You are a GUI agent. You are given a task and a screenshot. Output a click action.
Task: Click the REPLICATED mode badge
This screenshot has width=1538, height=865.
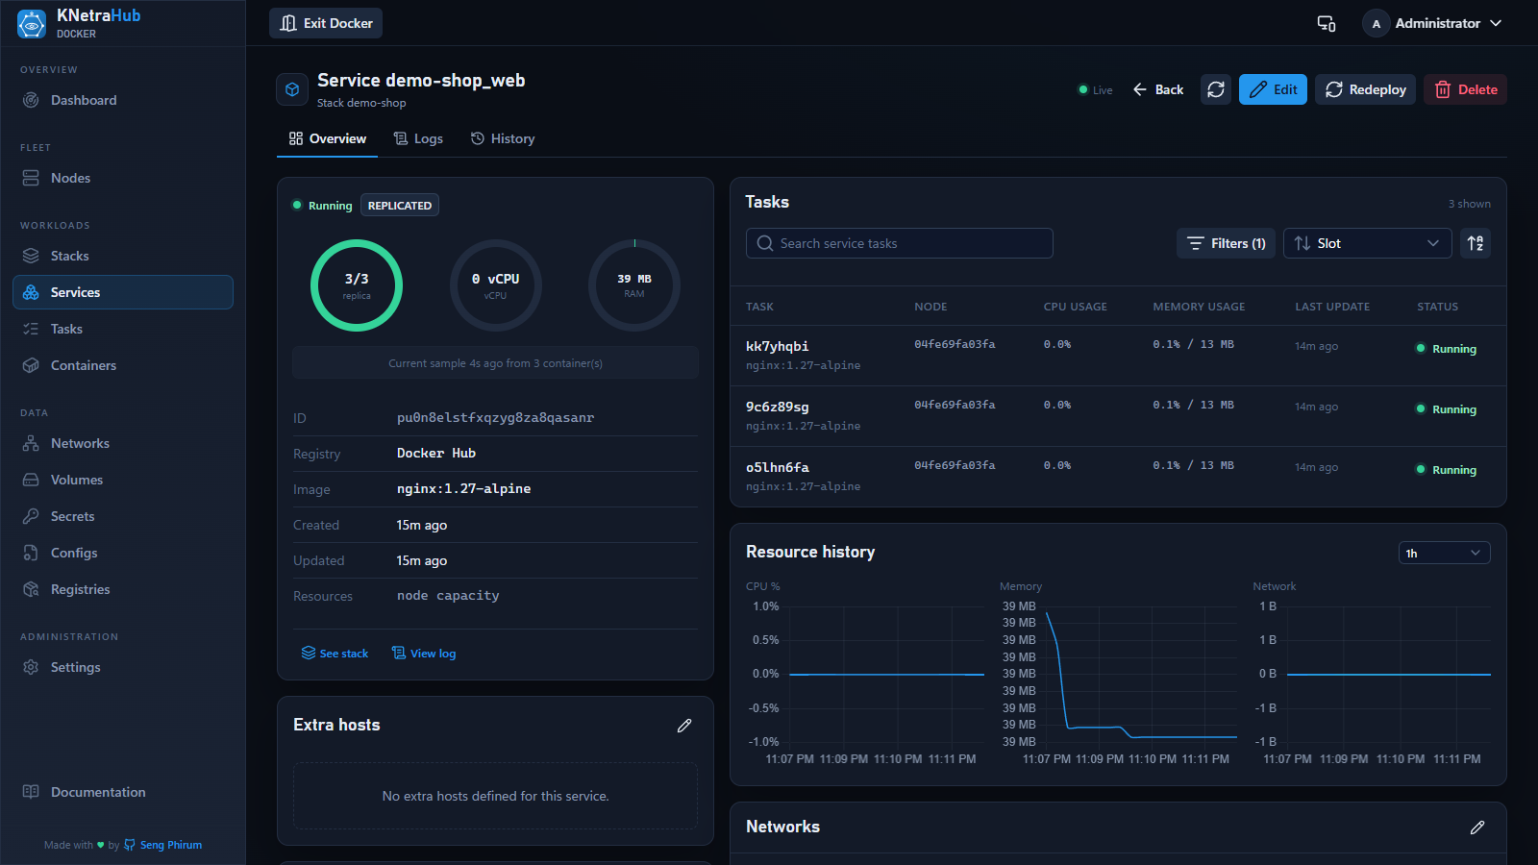point(400,205)
